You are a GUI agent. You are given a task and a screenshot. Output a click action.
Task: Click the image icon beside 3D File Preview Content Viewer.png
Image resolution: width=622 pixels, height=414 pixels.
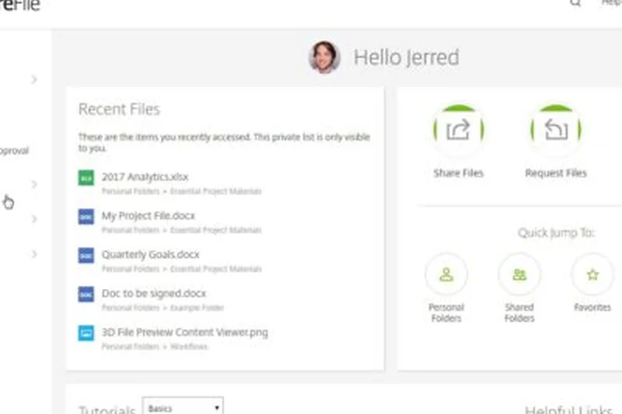tap(86, 333)
